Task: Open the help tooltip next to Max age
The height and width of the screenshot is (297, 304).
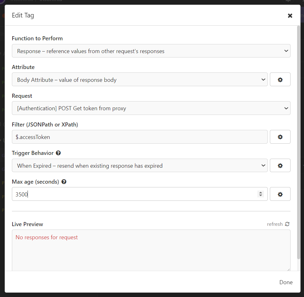Action: click(64, 182)
